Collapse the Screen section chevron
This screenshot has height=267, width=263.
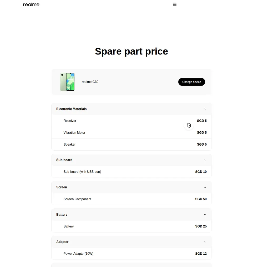click(x=205, y=187)
